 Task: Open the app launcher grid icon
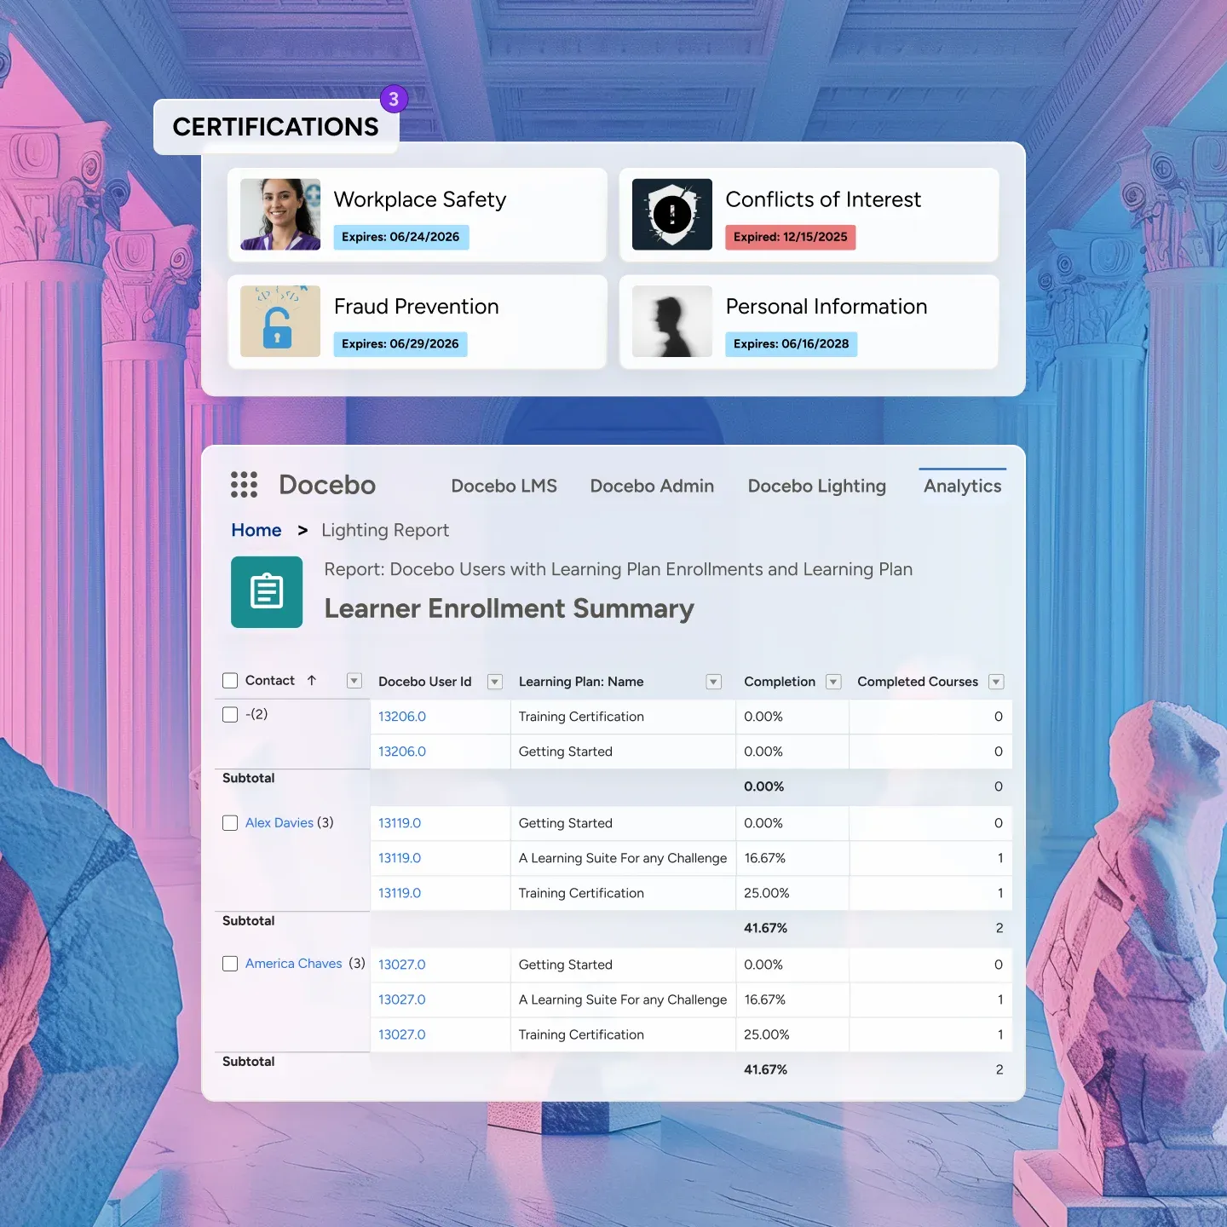[244, 485]
